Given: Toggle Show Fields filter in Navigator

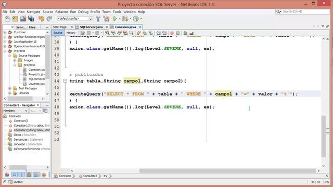Looking at the screenshot, I should point(14,175).
